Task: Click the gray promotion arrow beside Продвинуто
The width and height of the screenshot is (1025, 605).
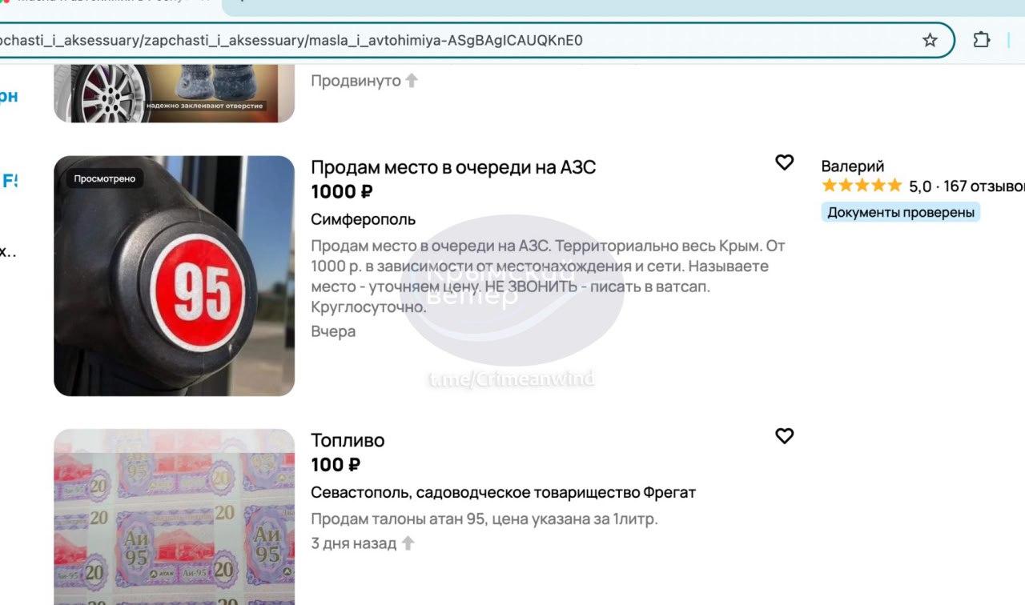Action: (412, 81)
